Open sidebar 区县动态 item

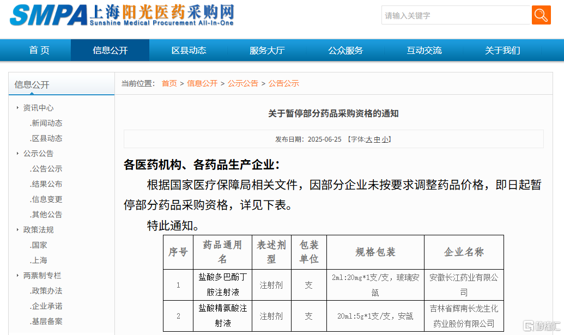point(46,138)
